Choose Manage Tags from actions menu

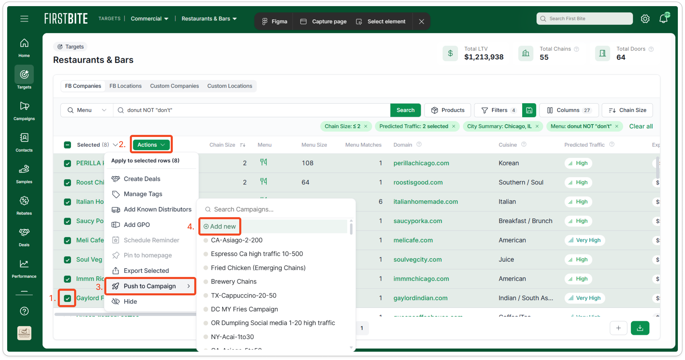[x=151, y=194]
